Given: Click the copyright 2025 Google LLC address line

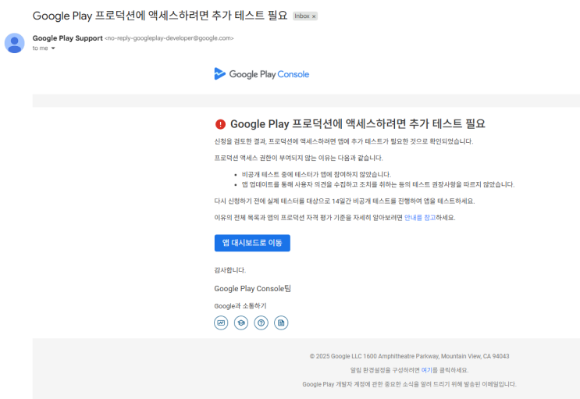Looking at the screenshot, I should [410, 356].
